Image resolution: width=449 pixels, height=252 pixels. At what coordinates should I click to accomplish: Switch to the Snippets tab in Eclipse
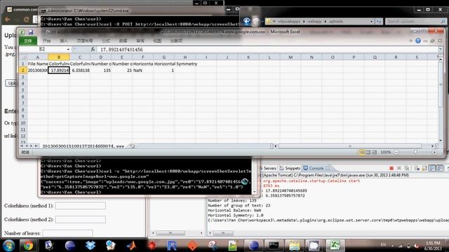[x=290, y=168]
